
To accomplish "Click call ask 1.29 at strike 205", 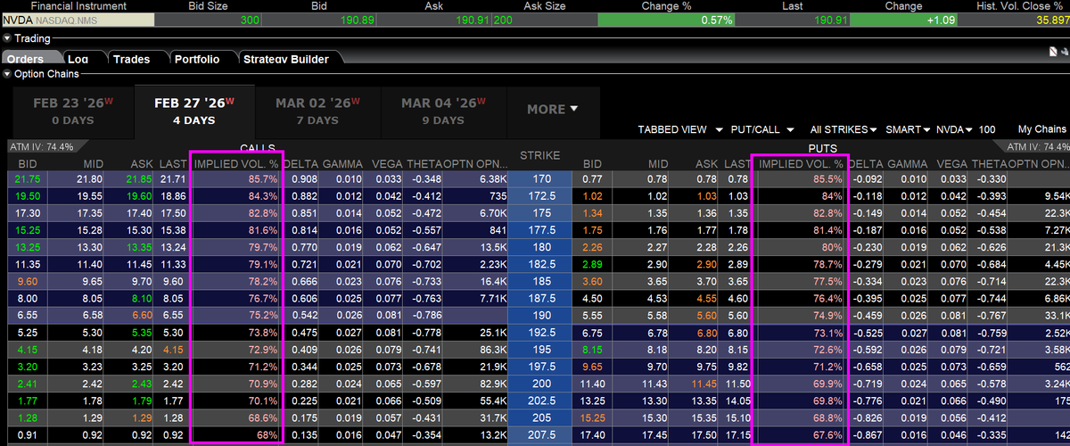I will [x=143, y=417].
